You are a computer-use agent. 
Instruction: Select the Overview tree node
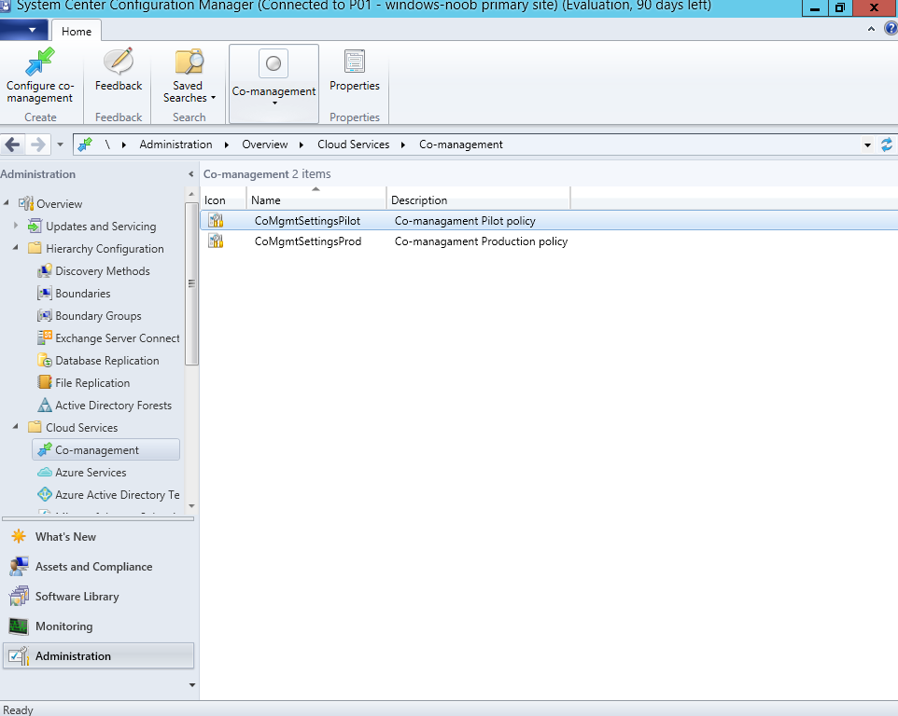[x=59, y=203]
